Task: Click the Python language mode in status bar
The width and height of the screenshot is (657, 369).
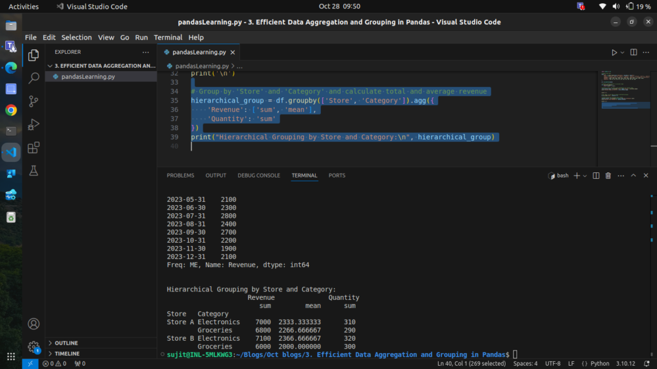Action: [x=600, y=364]
